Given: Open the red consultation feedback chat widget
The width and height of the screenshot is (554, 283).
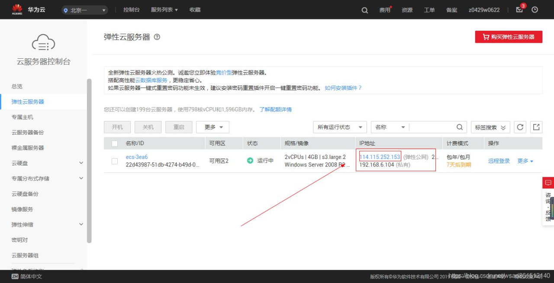Looking at the screenshot, I should [x=548, y=183].
